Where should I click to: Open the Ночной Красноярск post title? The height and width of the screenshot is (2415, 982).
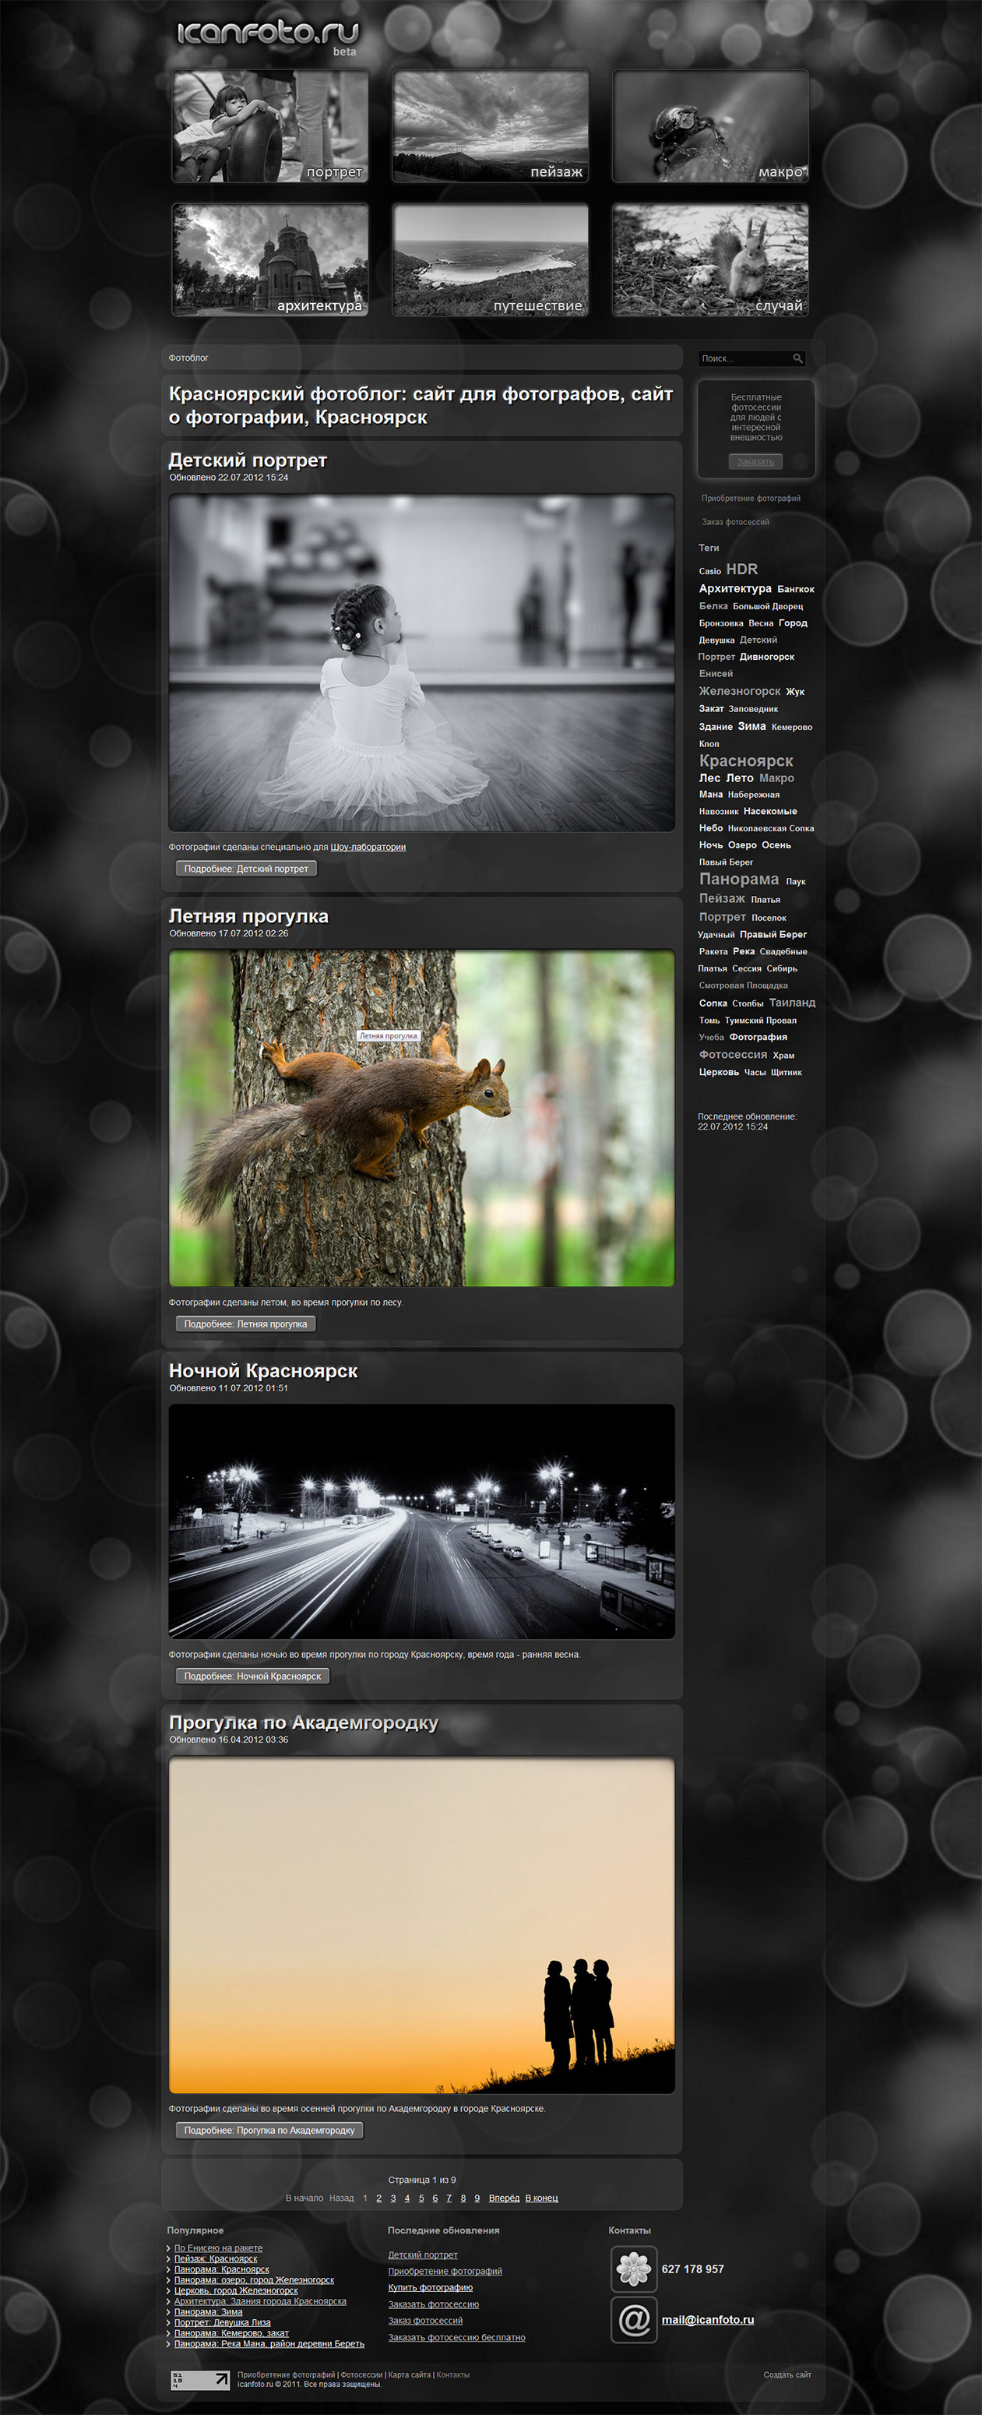pyautogui.click(x=263, y=1370)
